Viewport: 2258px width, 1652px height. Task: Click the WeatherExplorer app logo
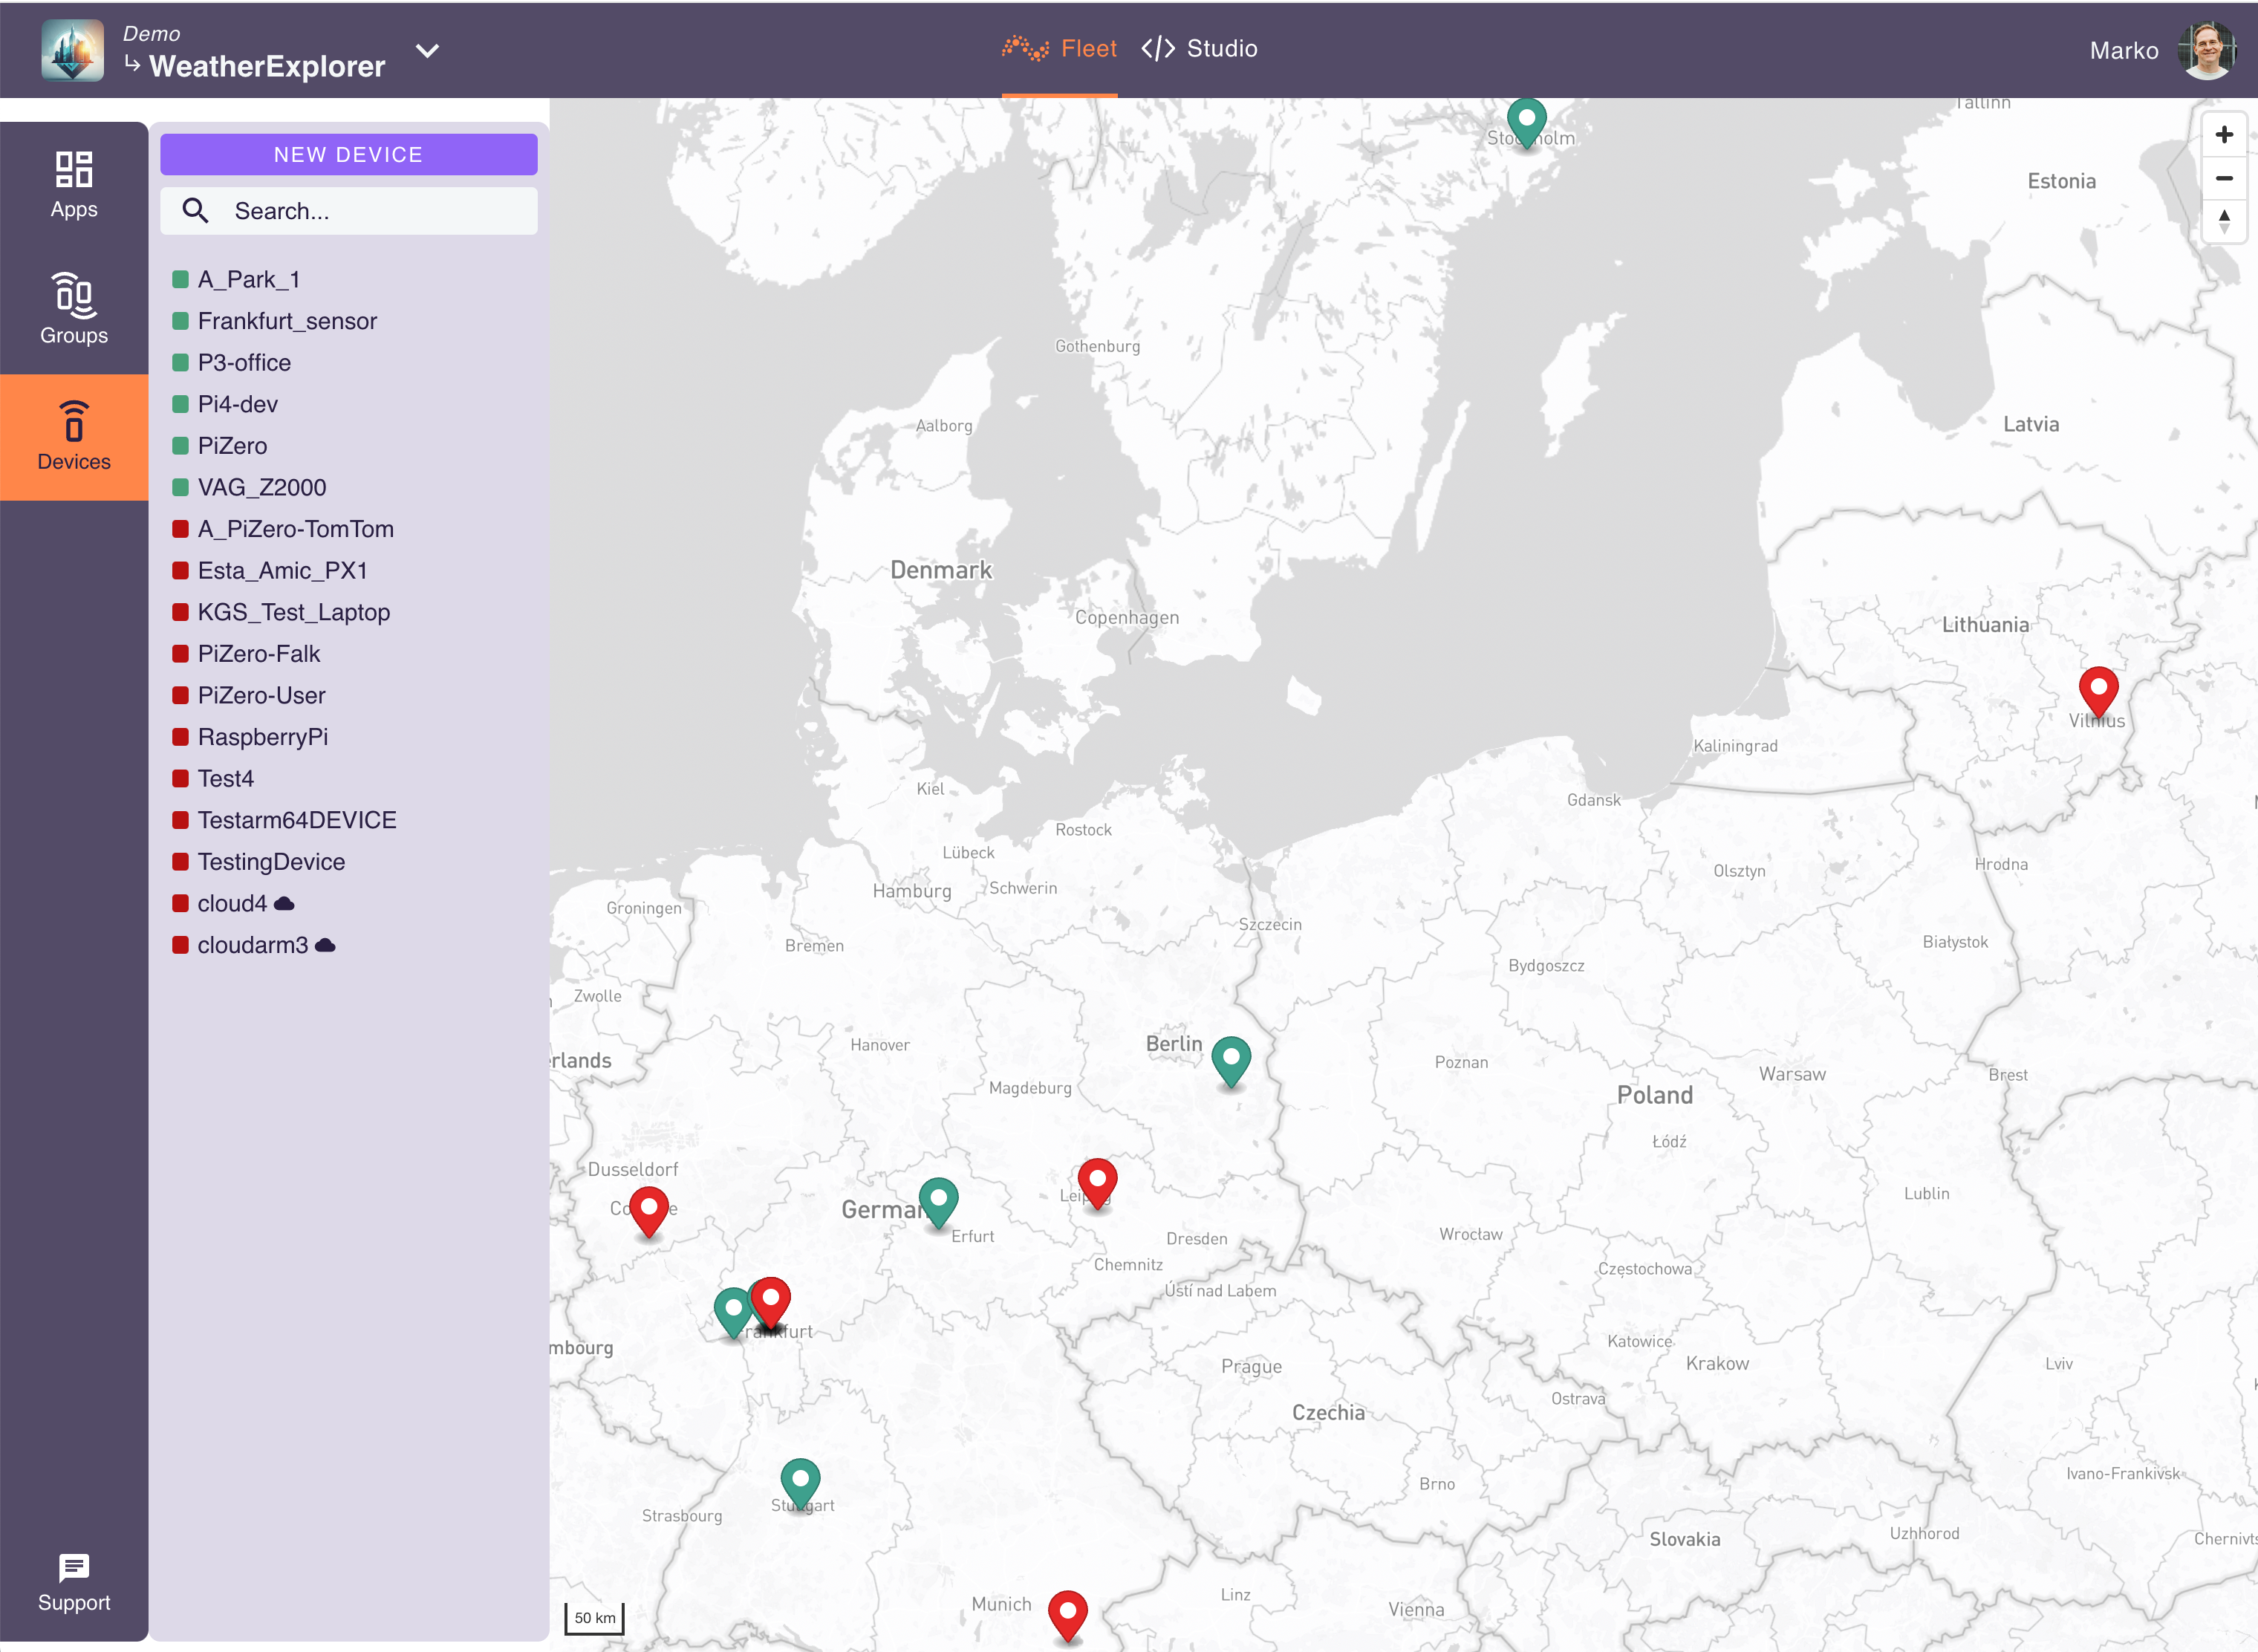pos(72,50)
